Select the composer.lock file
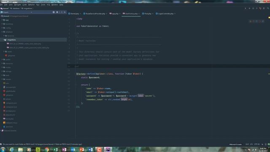Screen dimensions: 270x152 (x=10, y=107)
